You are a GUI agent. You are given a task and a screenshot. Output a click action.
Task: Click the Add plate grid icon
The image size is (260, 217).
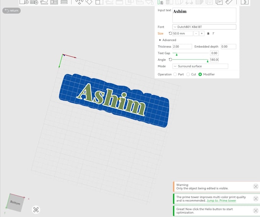click(x=34, y=2)
